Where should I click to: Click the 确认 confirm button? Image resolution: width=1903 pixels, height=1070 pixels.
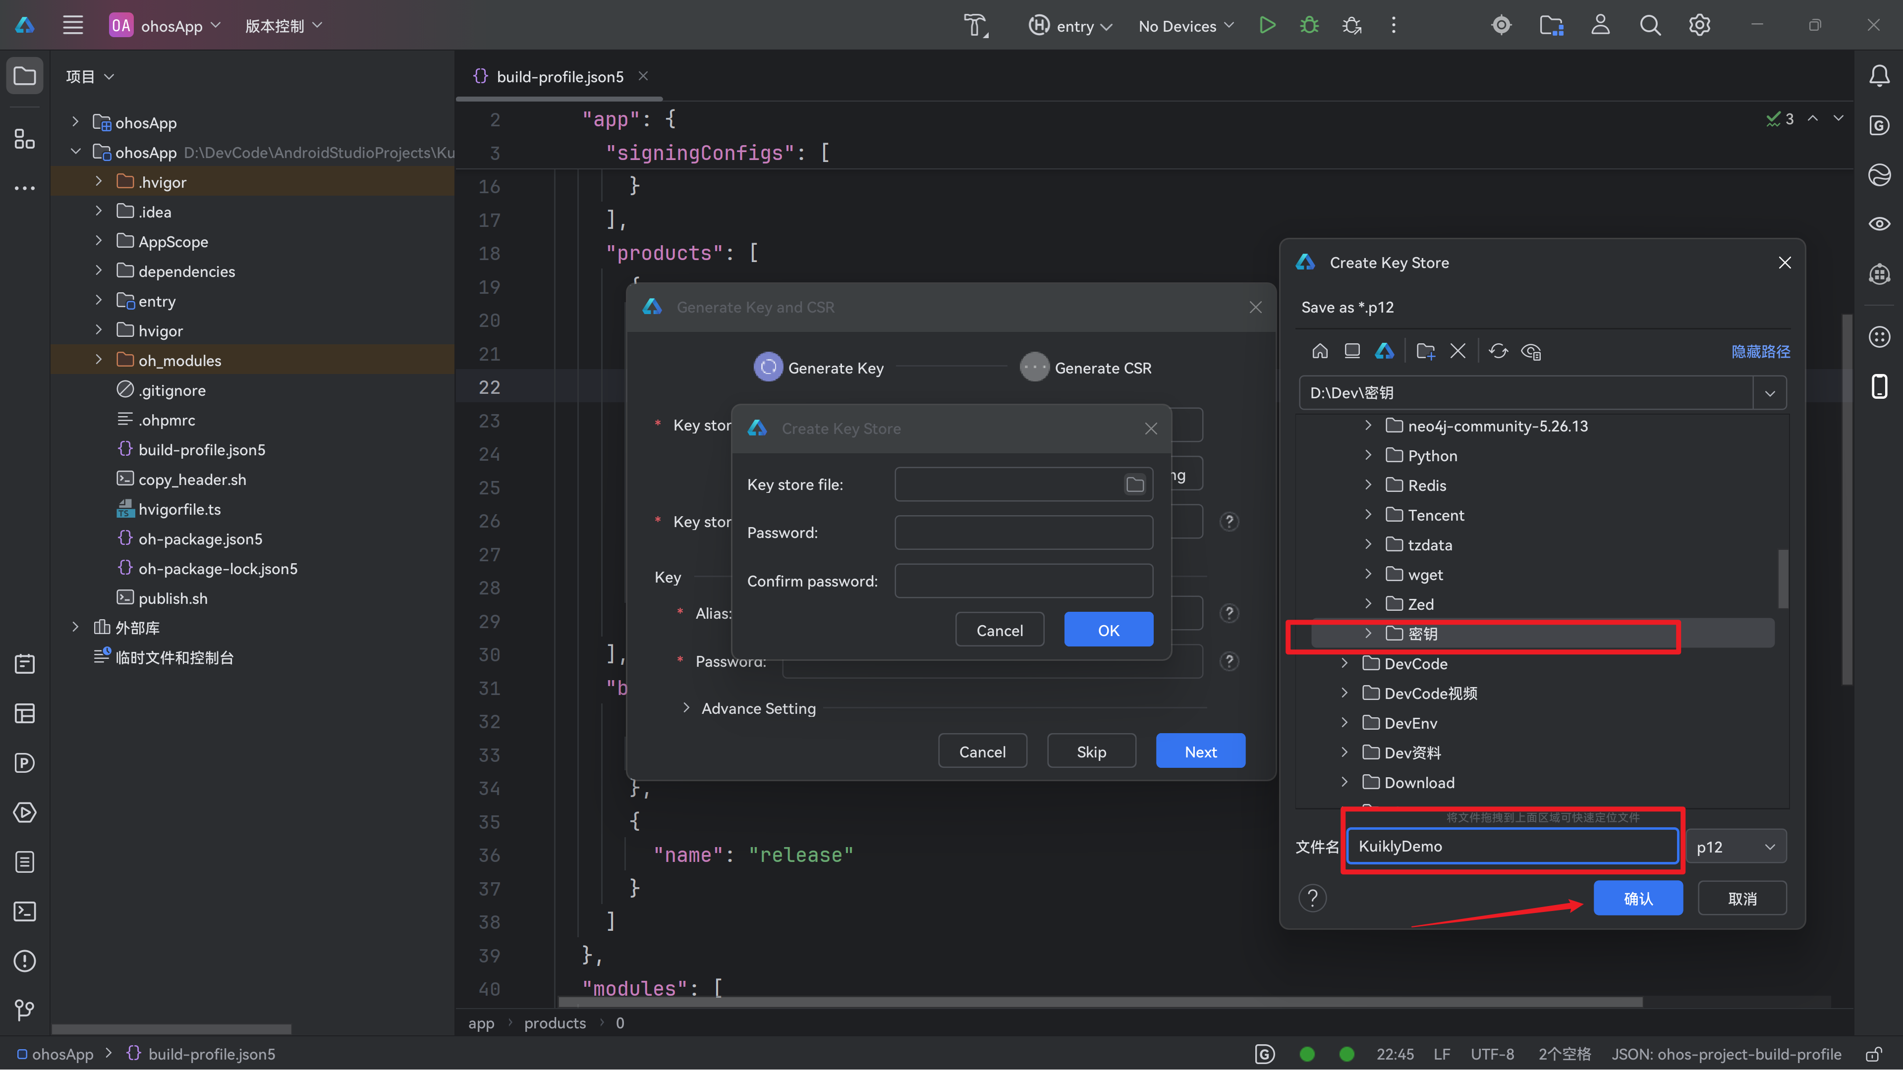pyautogui.click(x=1638, y=899)
